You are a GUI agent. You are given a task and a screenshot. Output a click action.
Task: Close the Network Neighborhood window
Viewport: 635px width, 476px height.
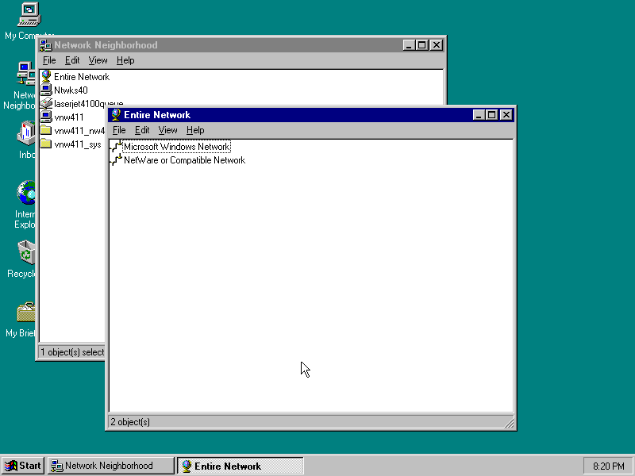[x=436, y=45]
